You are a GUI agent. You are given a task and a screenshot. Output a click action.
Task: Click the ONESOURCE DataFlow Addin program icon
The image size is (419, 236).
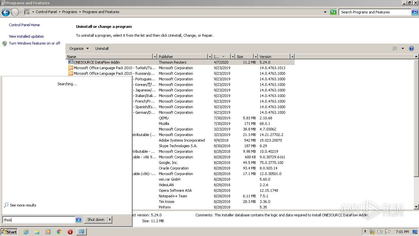tap(70, 62)
